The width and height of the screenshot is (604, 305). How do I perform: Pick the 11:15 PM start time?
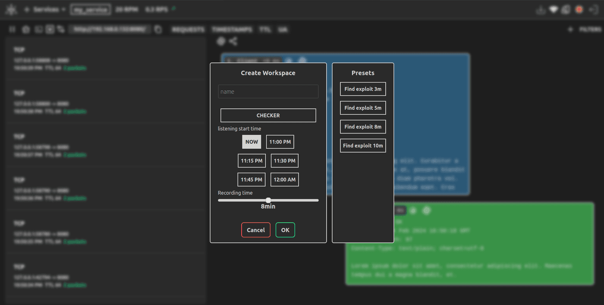coord(252,160)
